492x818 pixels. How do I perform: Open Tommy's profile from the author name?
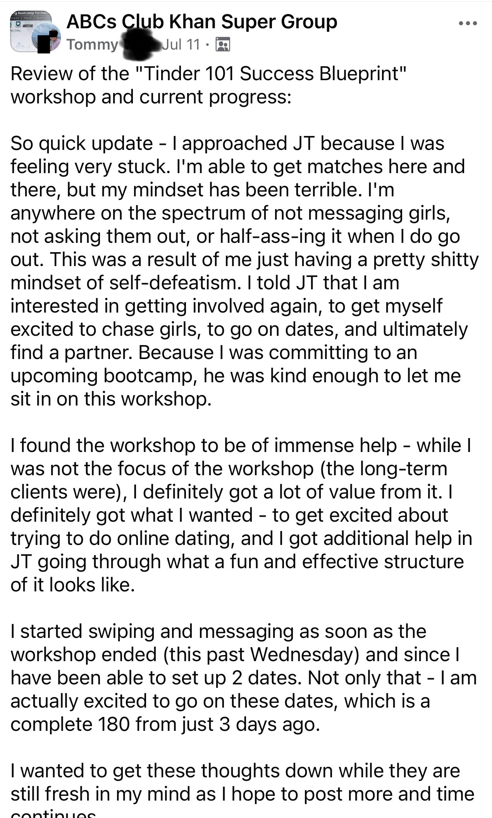tap(92, 45)
